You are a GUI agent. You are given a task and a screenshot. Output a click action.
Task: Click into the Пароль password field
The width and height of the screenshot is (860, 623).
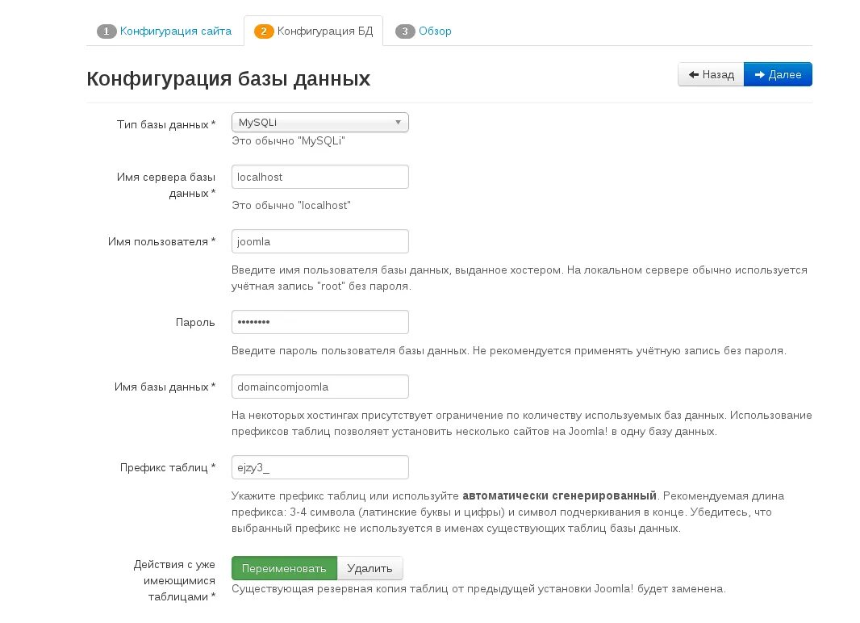coord(319,322)
